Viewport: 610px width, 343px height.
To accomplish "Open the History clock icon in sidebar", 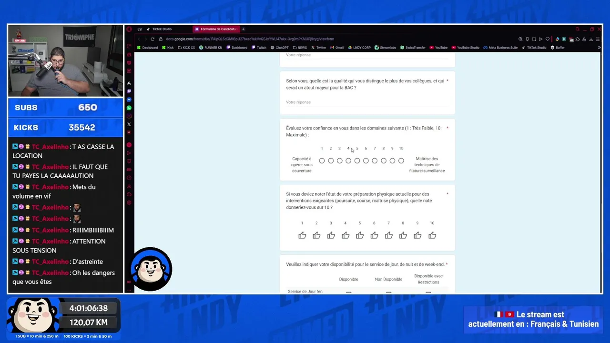I will [x=129, y=178].
